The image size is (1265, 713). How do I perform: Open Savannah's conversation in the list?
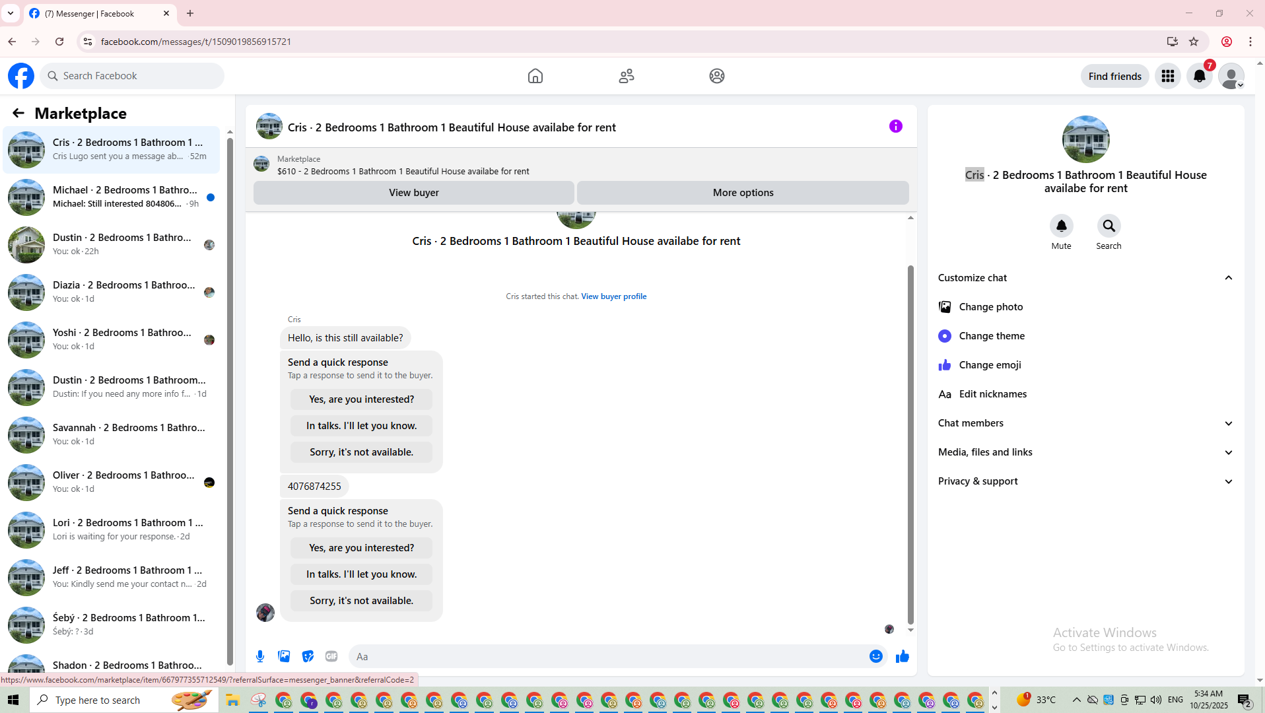[x=112, y=435]
